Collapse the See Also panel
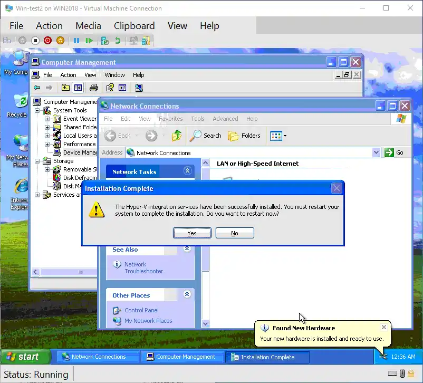 point(187,248)
